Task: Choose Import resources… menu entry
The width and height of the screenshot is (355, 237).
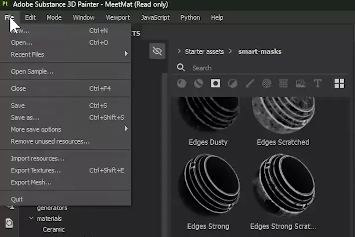Action: click(x=66, y=158)
